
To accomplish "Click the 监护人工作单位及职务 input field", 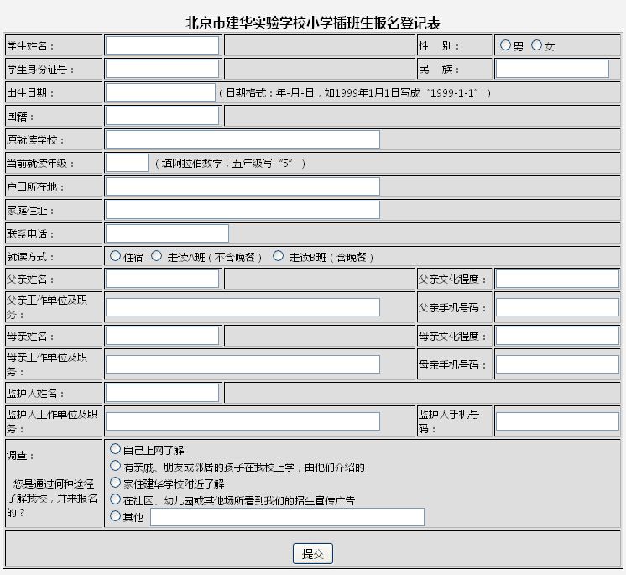I will [243, 421].
